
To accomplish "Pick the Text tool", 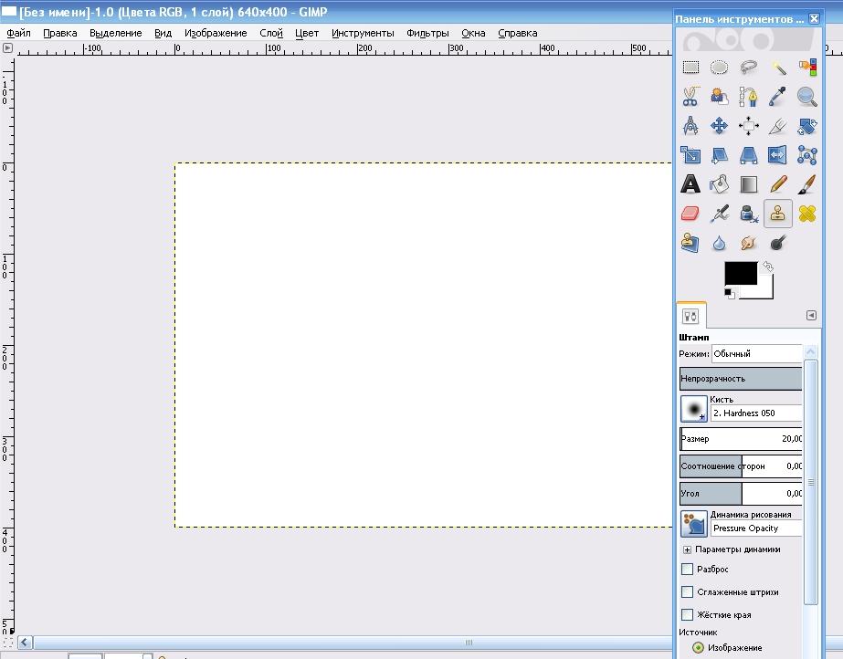I will click(x=691, y=184).
